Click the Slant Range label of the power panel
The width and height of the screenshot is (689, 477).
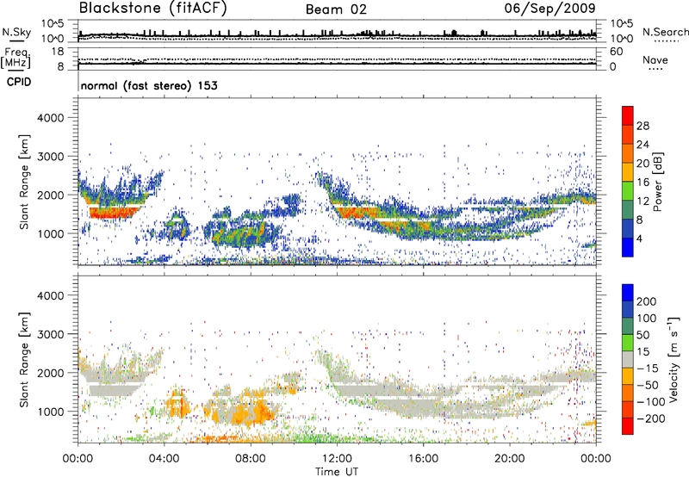coord(24,182)
